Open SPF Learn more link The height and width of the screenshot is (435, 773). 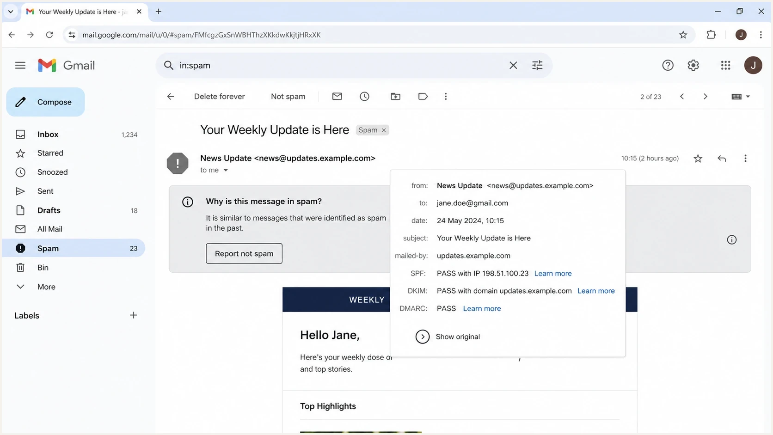[553, 273]
